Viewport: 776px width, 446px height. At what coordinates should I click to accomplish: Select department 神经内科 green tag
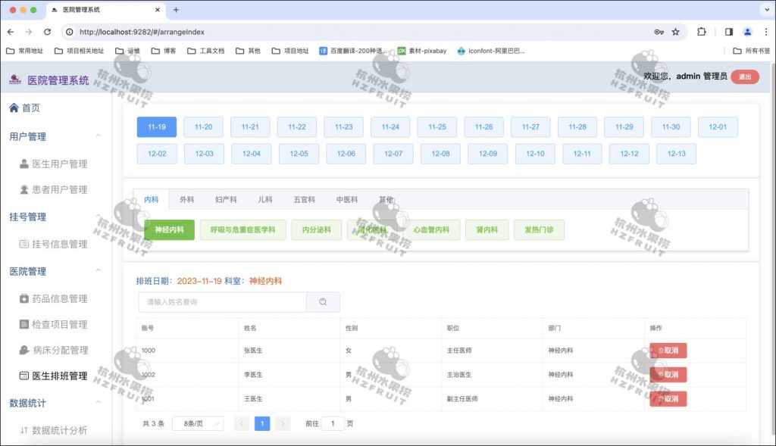[169, 229]
